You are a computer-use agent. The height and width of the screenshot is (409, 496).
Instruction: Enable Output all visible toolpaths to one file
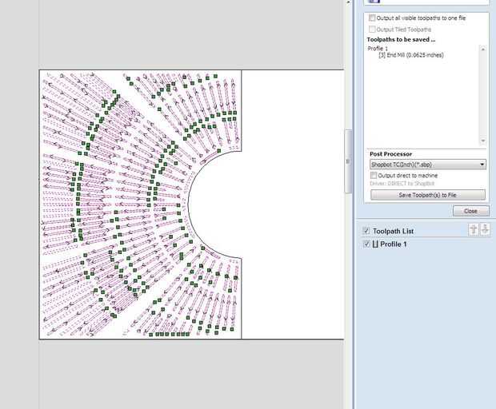[x=372, y=18]
